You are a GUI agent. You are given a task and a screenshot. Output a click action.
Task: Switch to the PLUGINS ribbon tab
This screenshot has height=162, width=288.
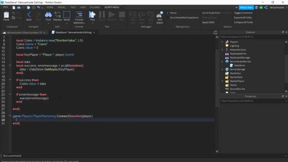[x=95, y=7]
